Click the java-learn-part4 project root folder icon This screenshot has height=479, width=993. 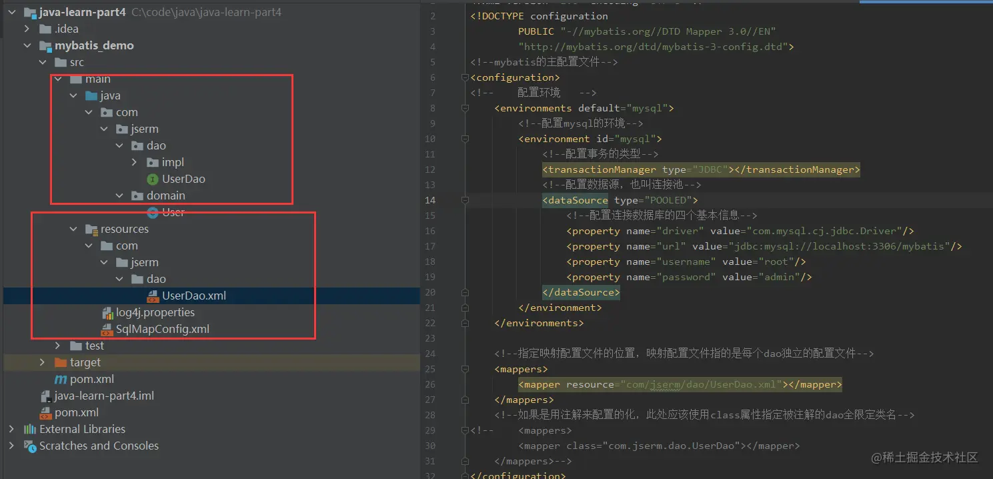(x=29, y=12)
